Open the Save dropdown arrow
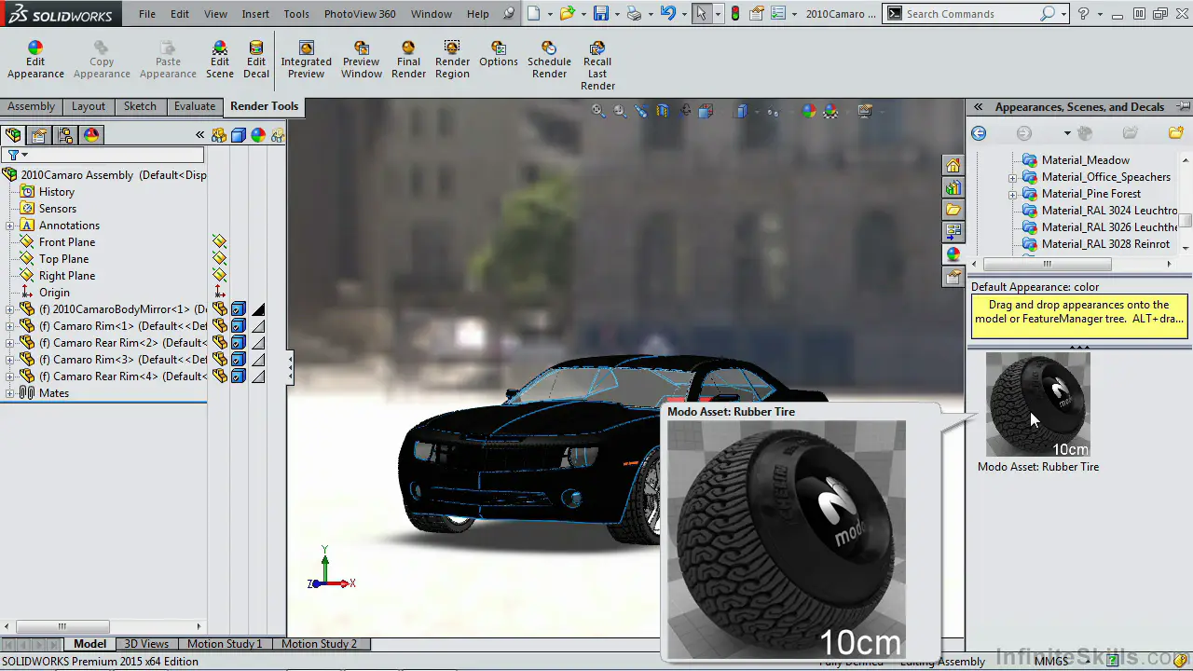This screenshot has height=671, width=1193. point(616,14)
